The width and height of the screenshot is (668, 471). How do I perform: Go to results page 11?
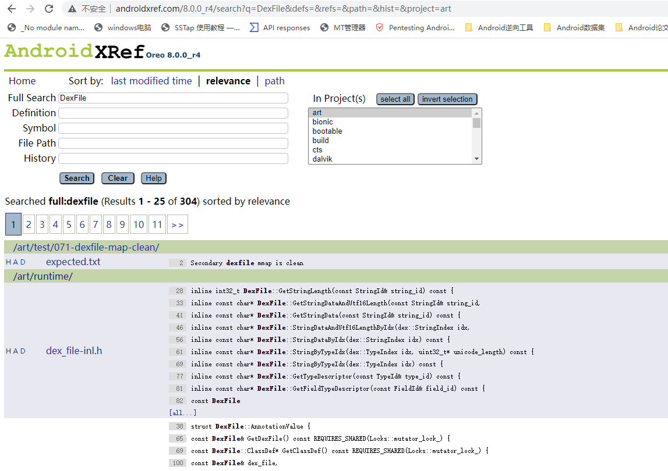pos(157,224)
